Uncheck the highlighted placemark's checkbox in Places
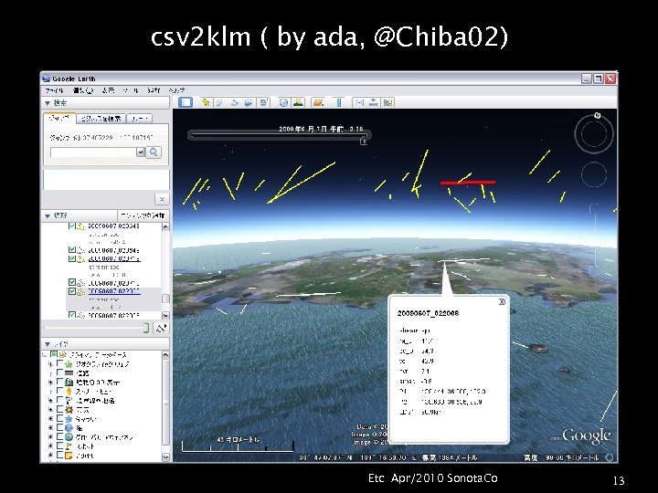The width and height of the screenshot is (658, 493). [72, 291]
